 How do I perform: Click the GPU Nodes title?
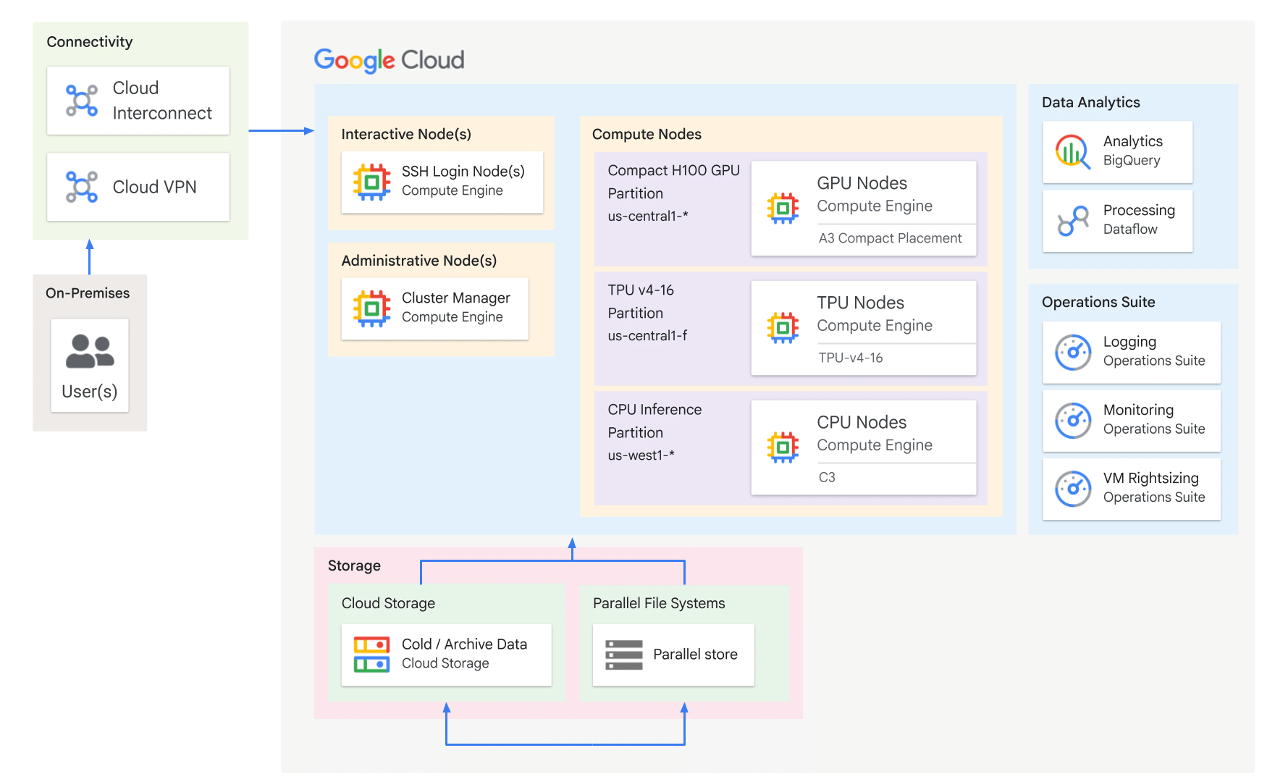coord(862,183)
